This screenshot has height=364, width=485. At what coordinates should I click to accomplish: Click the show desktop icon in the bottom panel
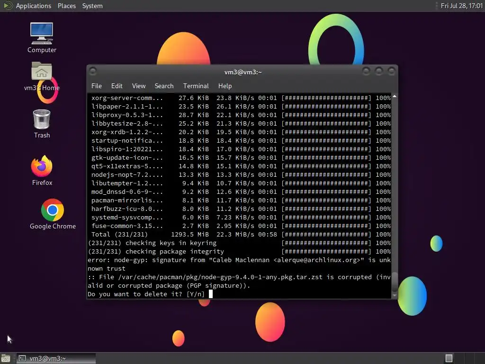tap(6, 358)
